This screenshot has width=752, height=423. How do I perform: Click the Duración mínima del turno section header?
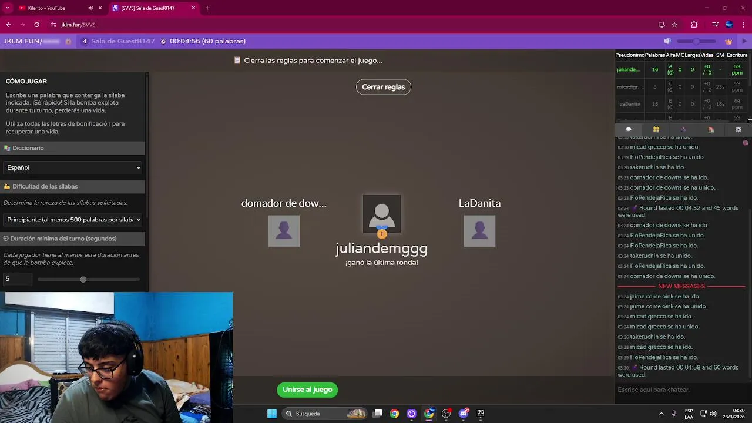73,239
